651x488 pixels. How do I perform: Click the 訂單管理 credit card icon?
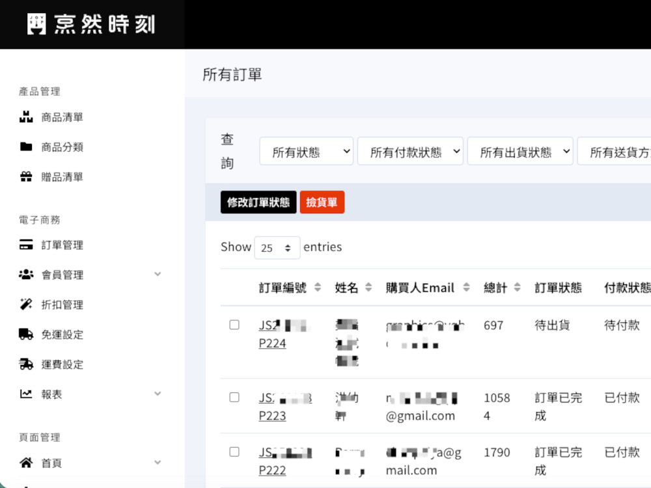(26, 245)
